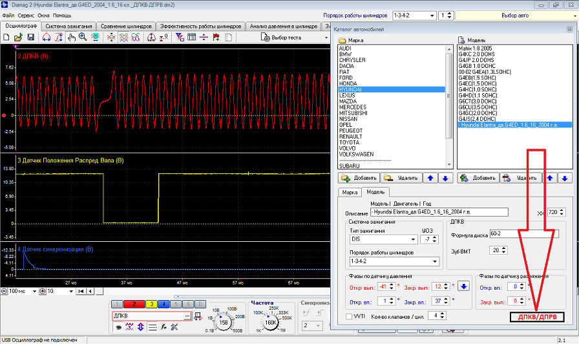The height and width of the screenshot is (344, 579).
Task: Toggle channel 5 button
Action: point(176,304)
